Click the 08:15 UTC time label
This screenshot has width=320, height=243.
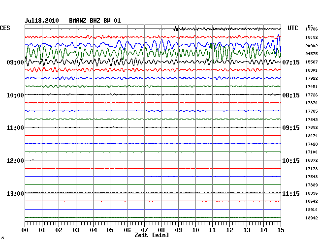point(291,95)
